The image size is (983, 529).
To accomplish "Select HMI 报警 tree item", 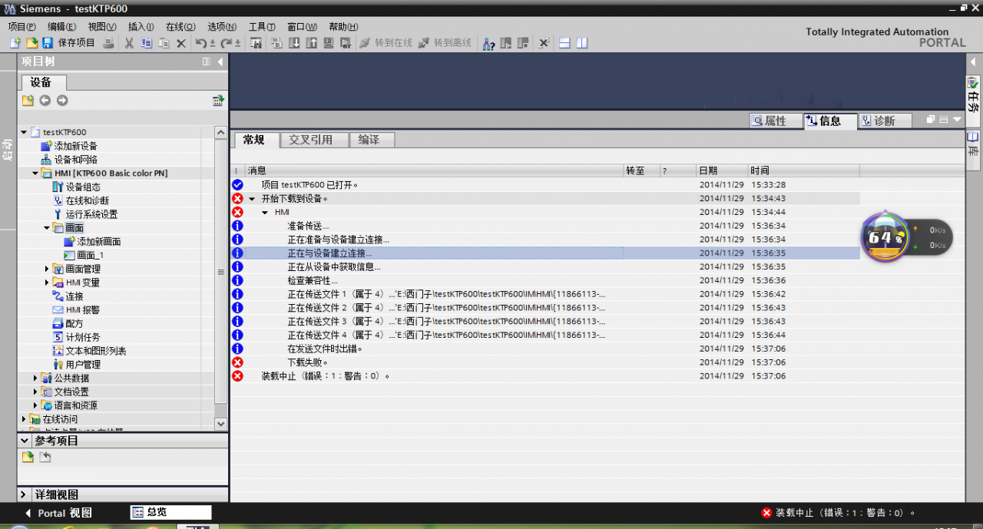I will (82, 310).
